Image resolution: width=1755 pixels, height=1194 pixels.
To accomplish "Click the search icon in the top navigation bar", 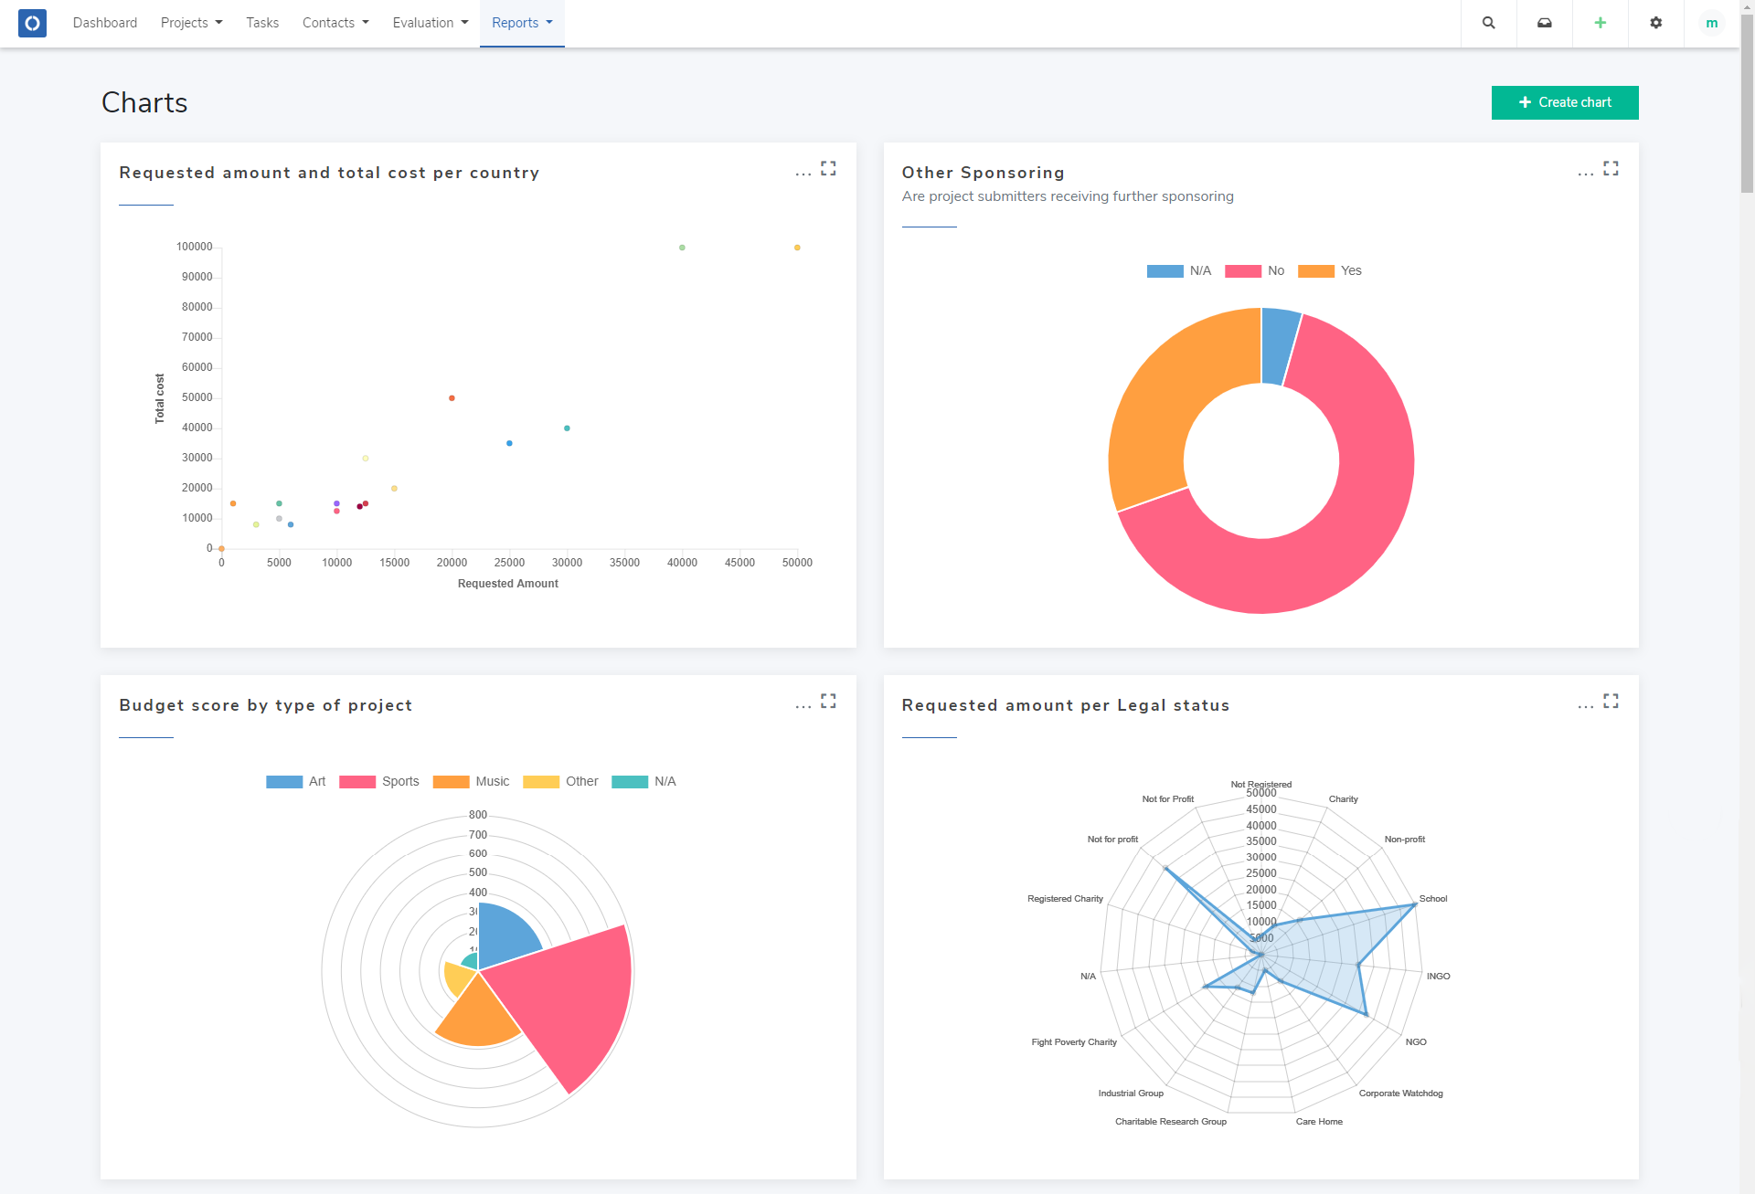I will click(x=1488, y=23).
